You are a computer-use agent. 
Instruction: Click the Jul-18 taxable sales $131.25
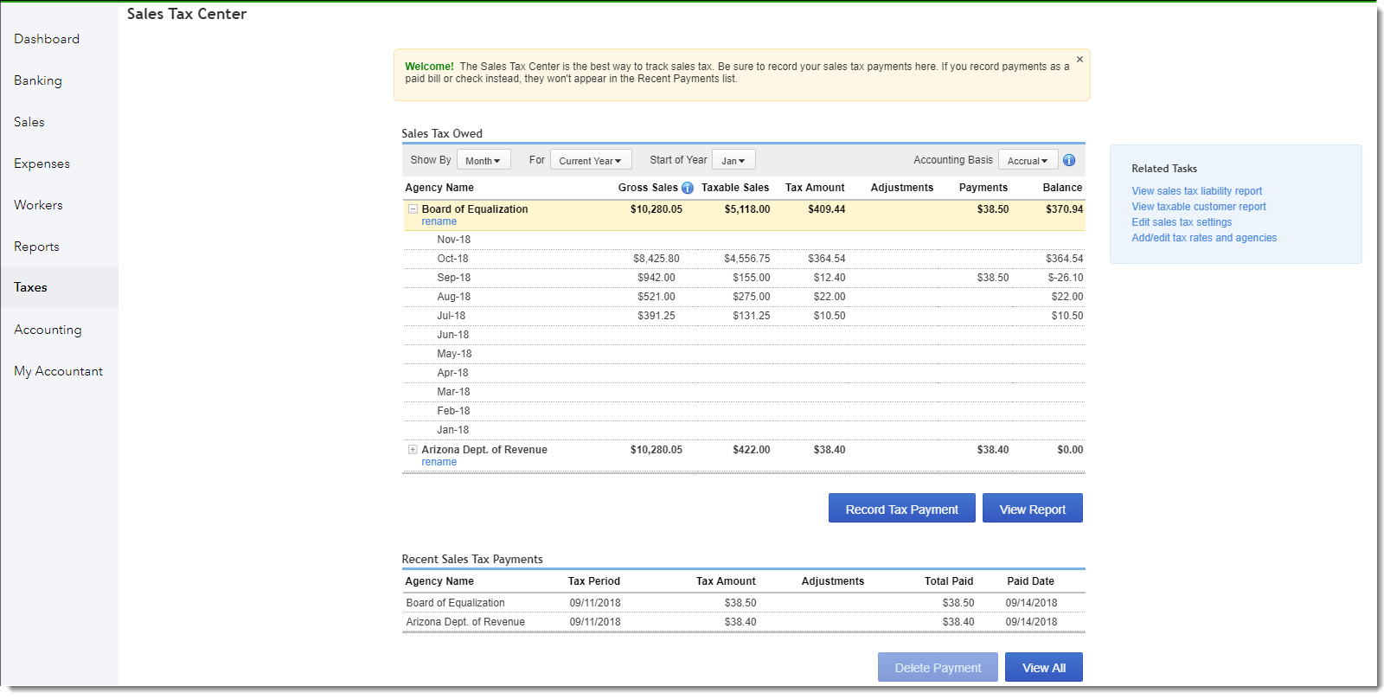tap(751, 316)
